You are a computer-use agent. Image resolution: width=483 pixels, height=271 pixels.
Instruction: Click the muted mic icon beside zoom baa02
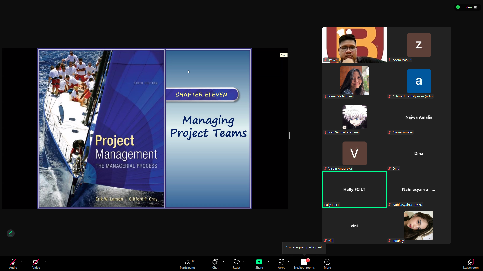click(390, 60)
